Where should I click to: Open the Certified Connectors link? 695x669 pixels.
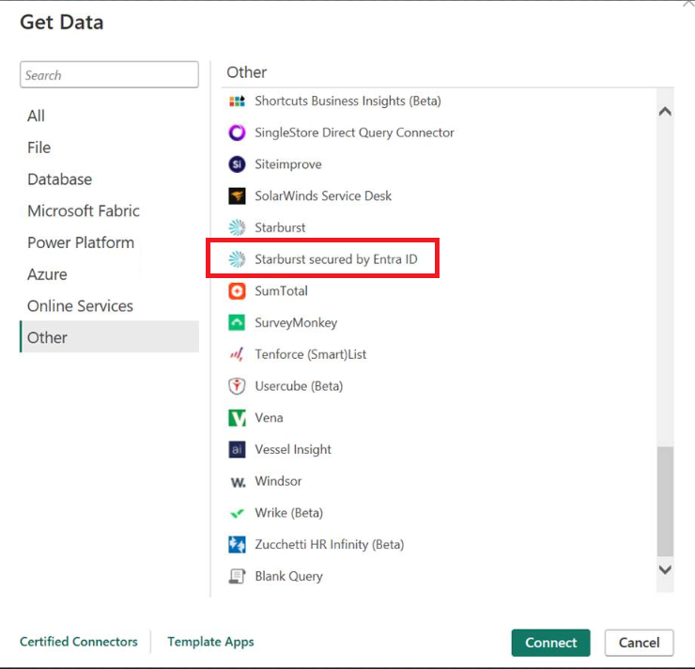click(x=79, y=642)
